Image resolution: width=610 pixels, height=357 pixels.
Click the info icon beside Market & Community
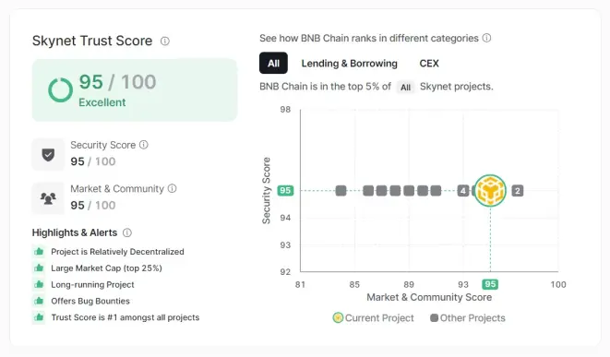[x=172, y=188]
